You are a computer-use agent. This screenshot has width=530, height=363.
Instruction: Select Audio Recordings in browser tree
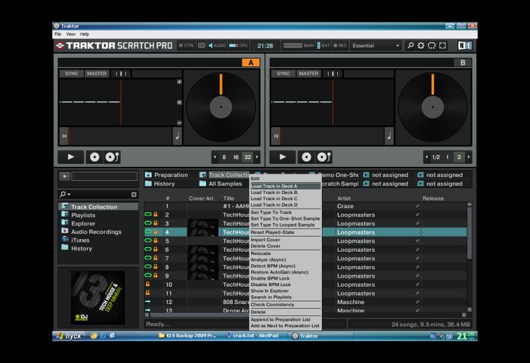96,232
